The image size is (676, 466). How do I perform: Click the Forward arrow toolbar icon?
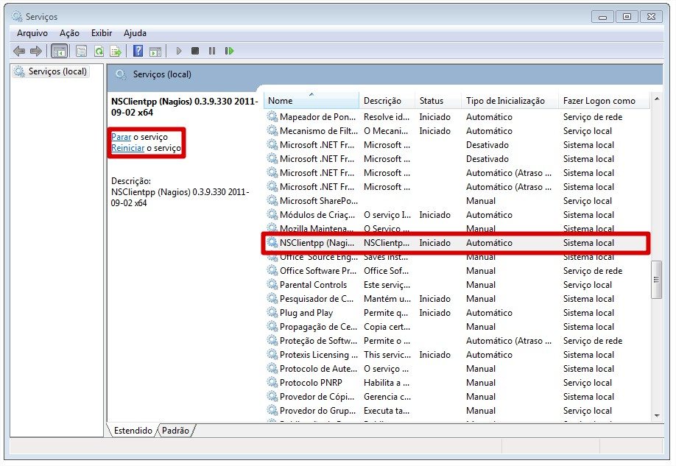click(35, 51)
